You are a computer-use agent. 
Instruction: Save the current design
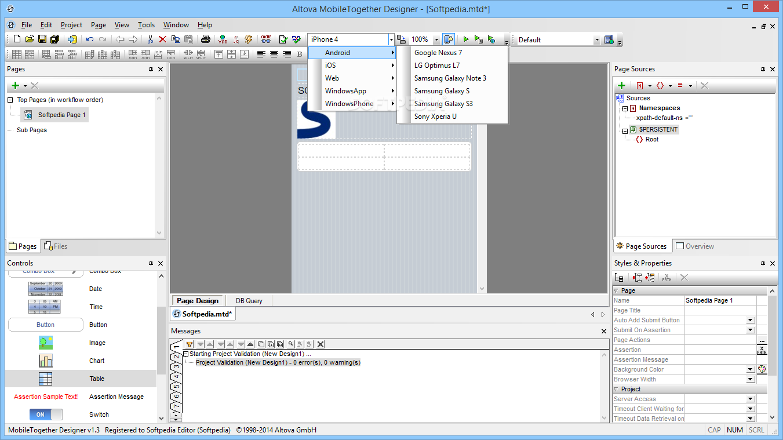42,39
